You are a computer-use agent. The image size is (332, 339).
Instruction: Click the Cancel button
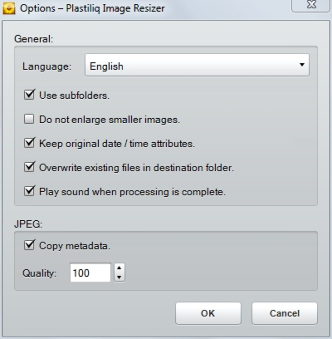pos(285,313)
